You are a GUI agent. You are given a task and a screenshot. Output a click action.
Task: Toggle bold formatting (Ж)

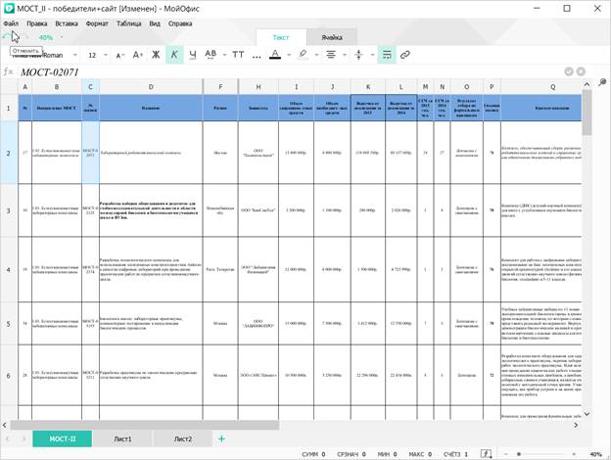pos(157,54)
